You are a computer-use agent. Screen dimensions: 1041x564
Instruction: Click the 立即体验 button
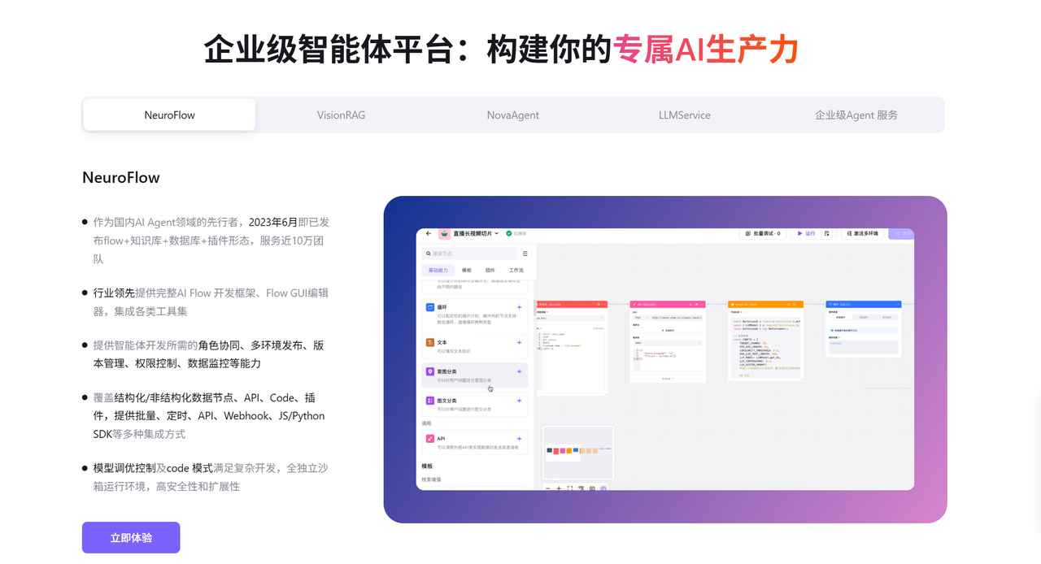(131, 538)
